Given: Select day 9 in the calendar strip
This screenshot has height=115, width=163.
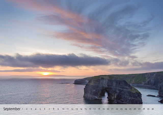Looking at the screenshot, I should [x=58, y=109].
